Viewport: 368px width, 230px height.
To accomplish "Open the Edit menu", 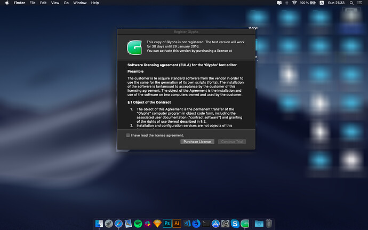I will [x=43, y=3].
